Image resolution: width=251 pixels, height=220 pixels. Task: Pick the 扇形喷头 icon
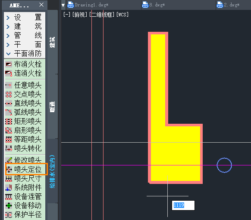pyautogui.click(x=9, y=131)
